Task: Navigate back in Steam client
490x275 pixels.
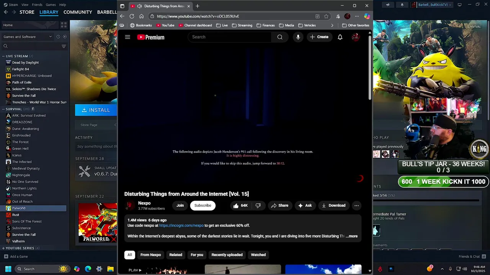Action: (x=5, y=12)
